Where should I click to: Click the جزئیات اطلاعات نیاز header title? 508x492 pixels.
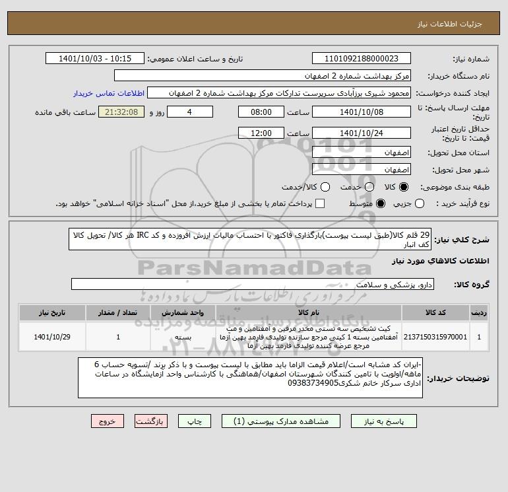pos(450,24)
